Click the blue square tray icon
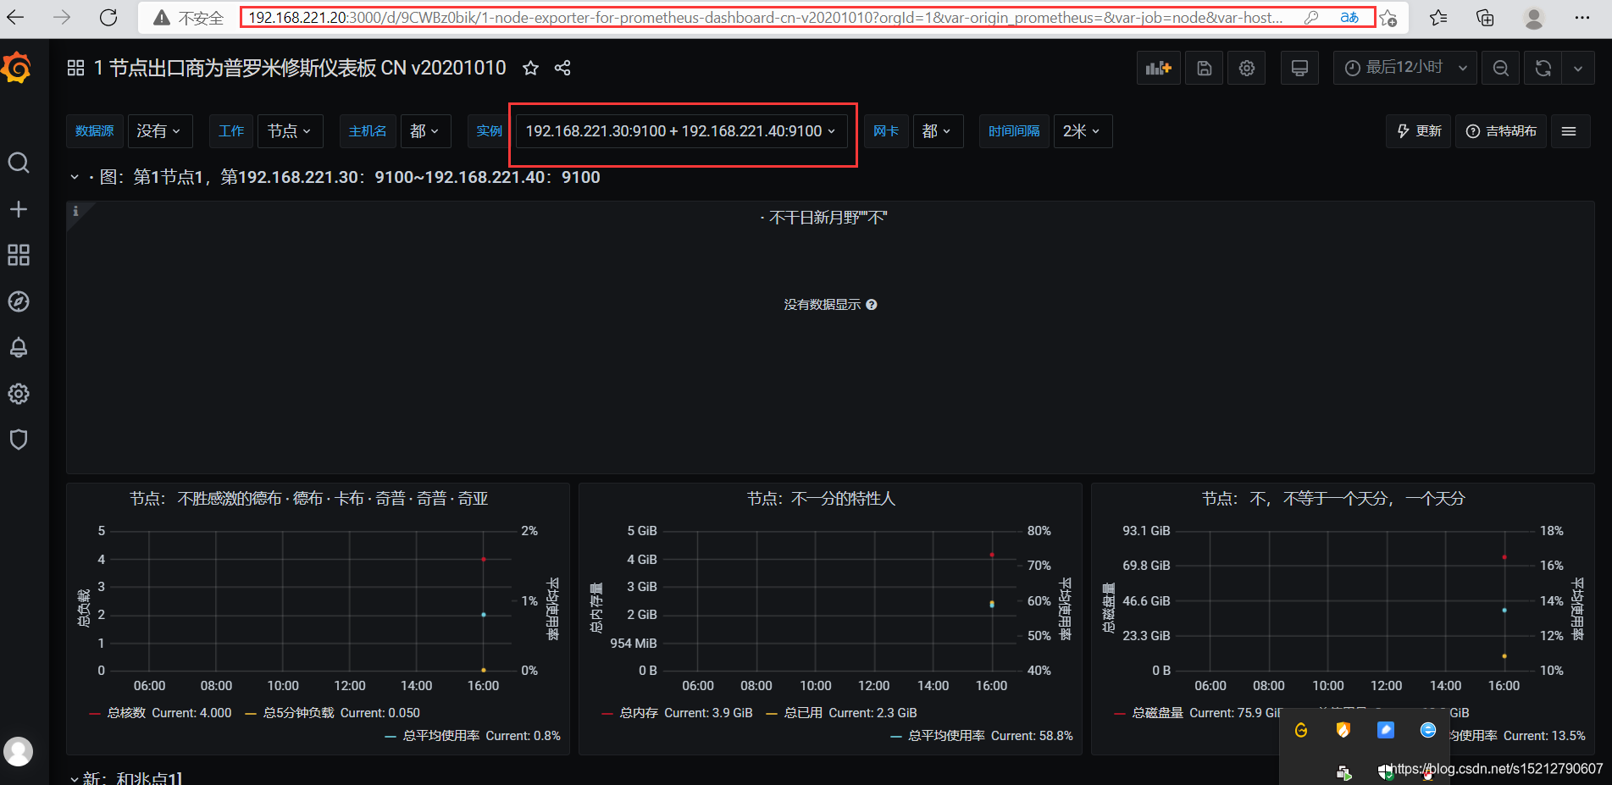Image resolution: width=1612 pixels, height=785 pixels. [x=1386, y=730]
